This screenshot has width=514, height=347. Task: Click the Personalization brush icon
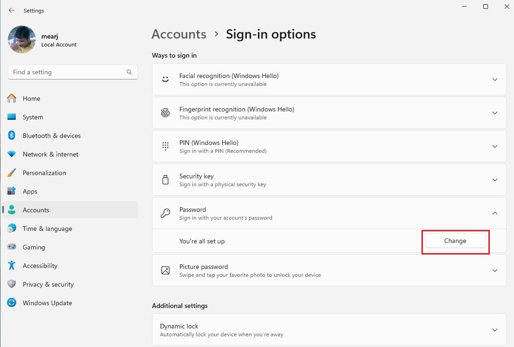[12, 173]
